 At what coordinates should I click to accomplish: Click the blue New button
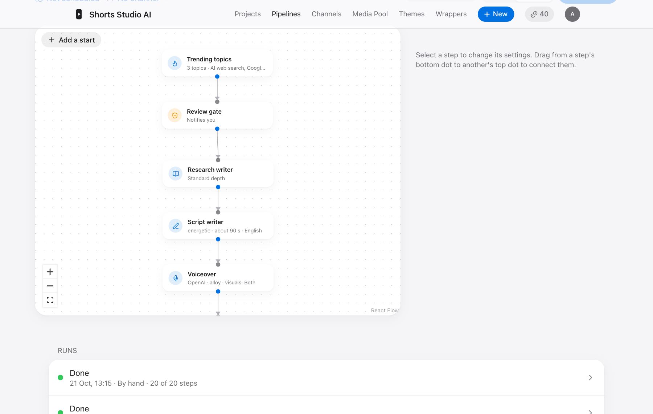click(496, 14)
